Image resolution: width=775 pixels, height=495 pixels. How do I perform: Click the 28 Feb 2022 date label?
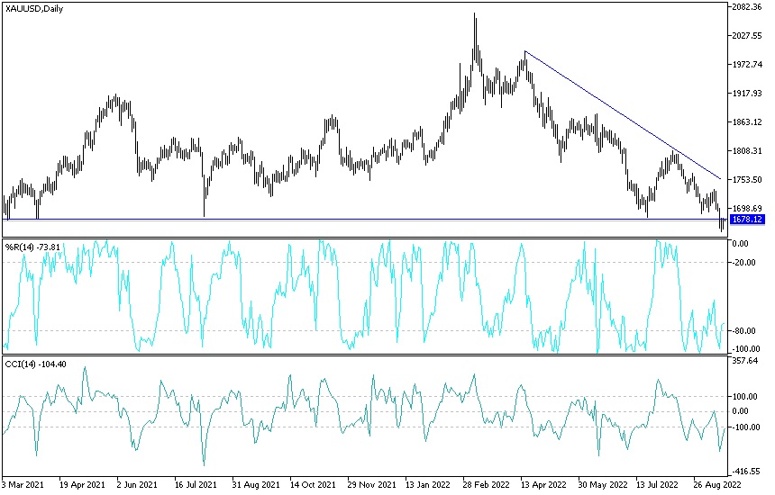tap(486, 484)
